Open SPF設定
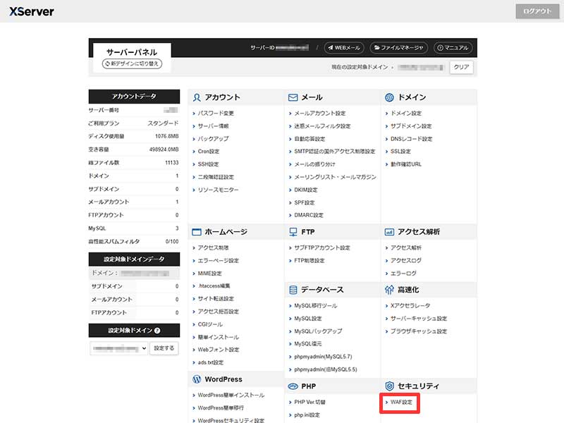Image resolution: width=564 pixels, height=423 pixels. (305, 202)
